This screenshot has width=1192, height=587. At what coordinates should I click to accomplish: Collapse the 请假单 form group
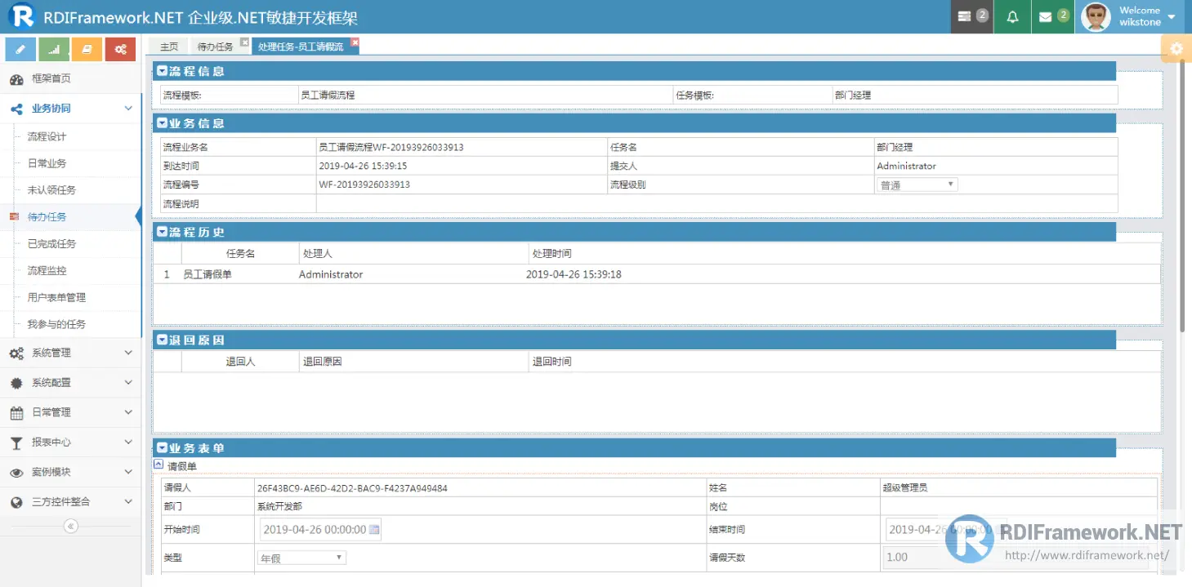(158, 464)
